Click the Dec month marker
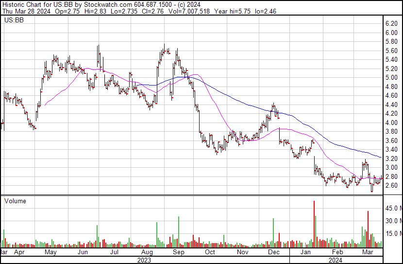403x264 pixels. (274, 253)
